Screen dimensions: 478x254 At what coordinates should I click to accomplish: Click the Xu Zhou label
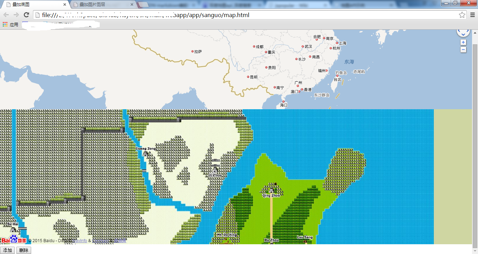(x=271, y=240)
